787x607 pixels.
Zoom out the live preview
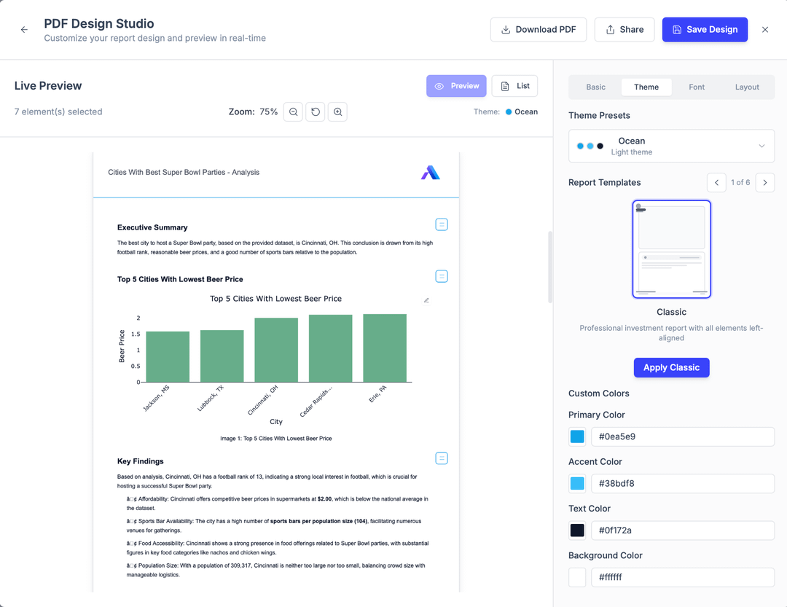293,112
